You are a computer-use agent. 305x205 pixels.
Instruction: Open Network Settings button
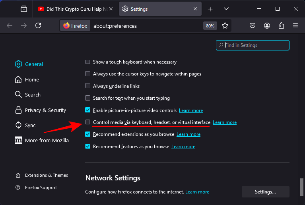[x=265, y=192]
